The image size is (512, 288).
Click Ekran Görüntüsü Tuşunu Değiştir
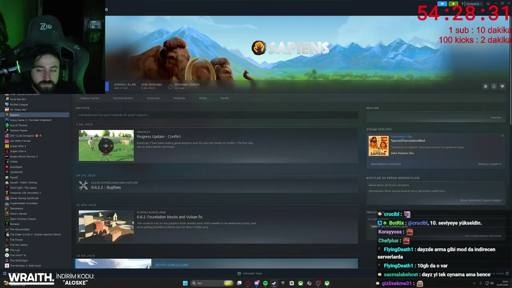coord(481,200)
